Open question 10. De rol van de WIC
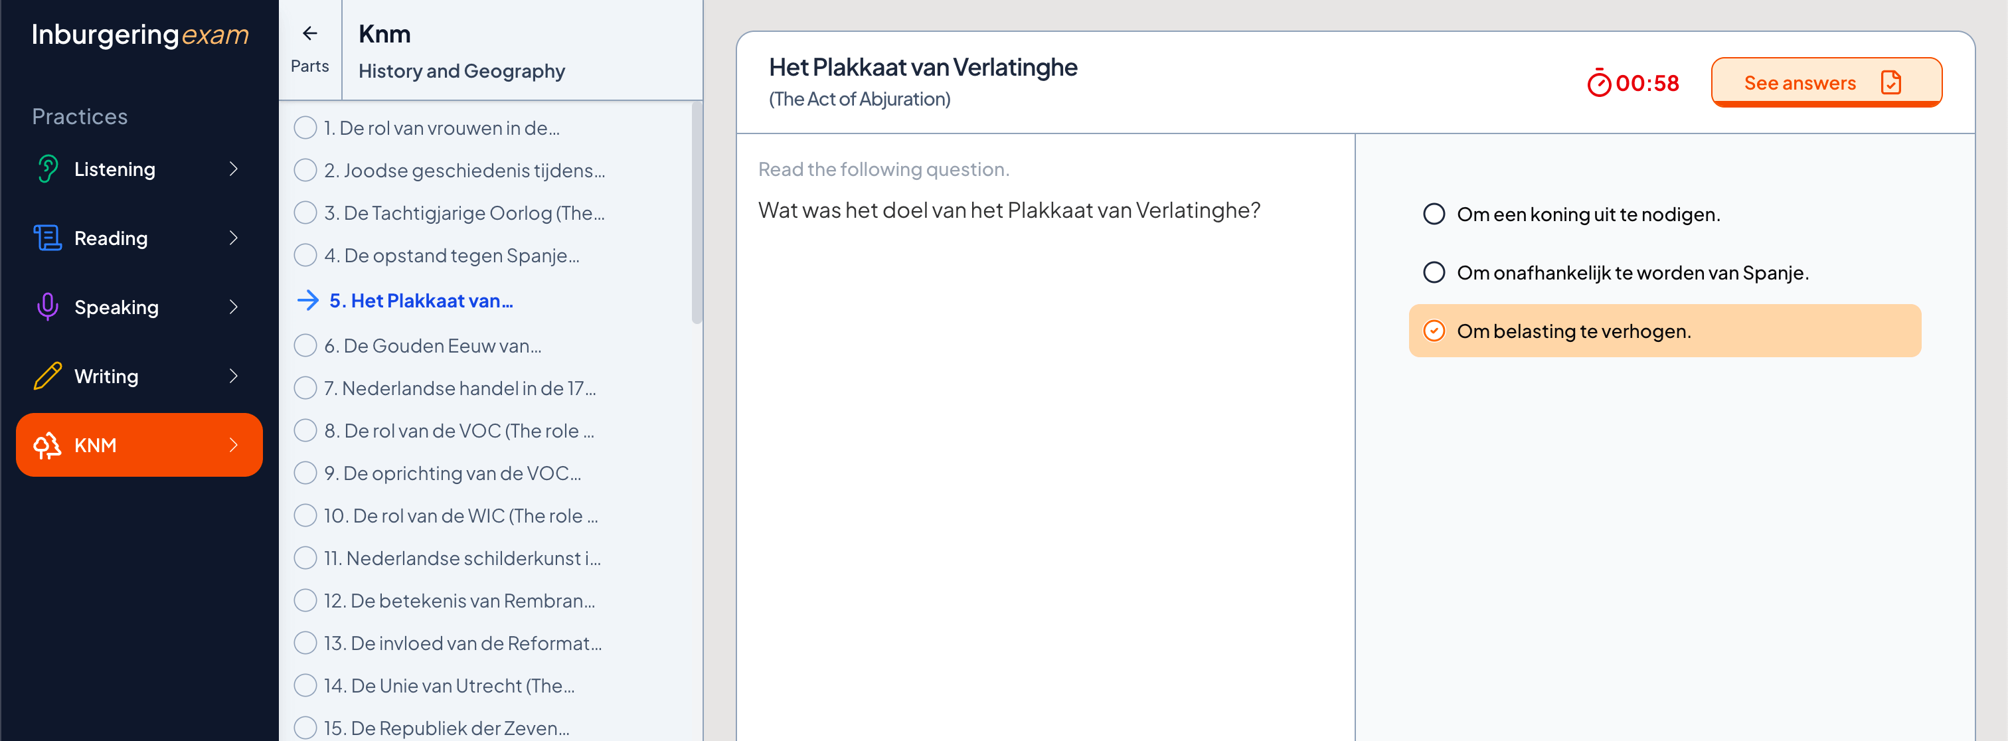Screen dimensions: 2008x741 [x=461, y=515]
